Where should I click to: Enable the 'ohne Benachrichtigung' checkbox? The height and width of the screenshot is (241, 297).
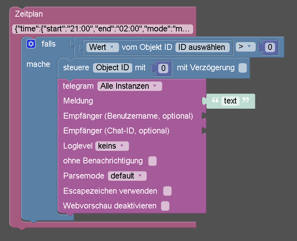pyautogui.click(x=152, y=161)
